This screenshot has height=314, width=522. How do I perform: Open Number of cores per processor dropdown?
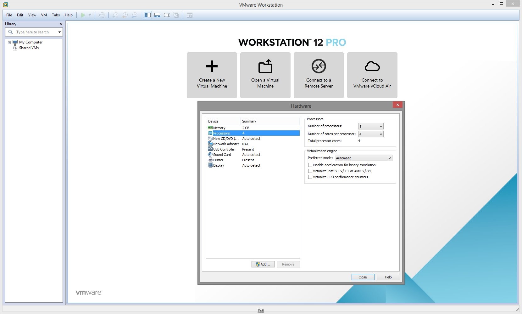(x=371, y=134)
